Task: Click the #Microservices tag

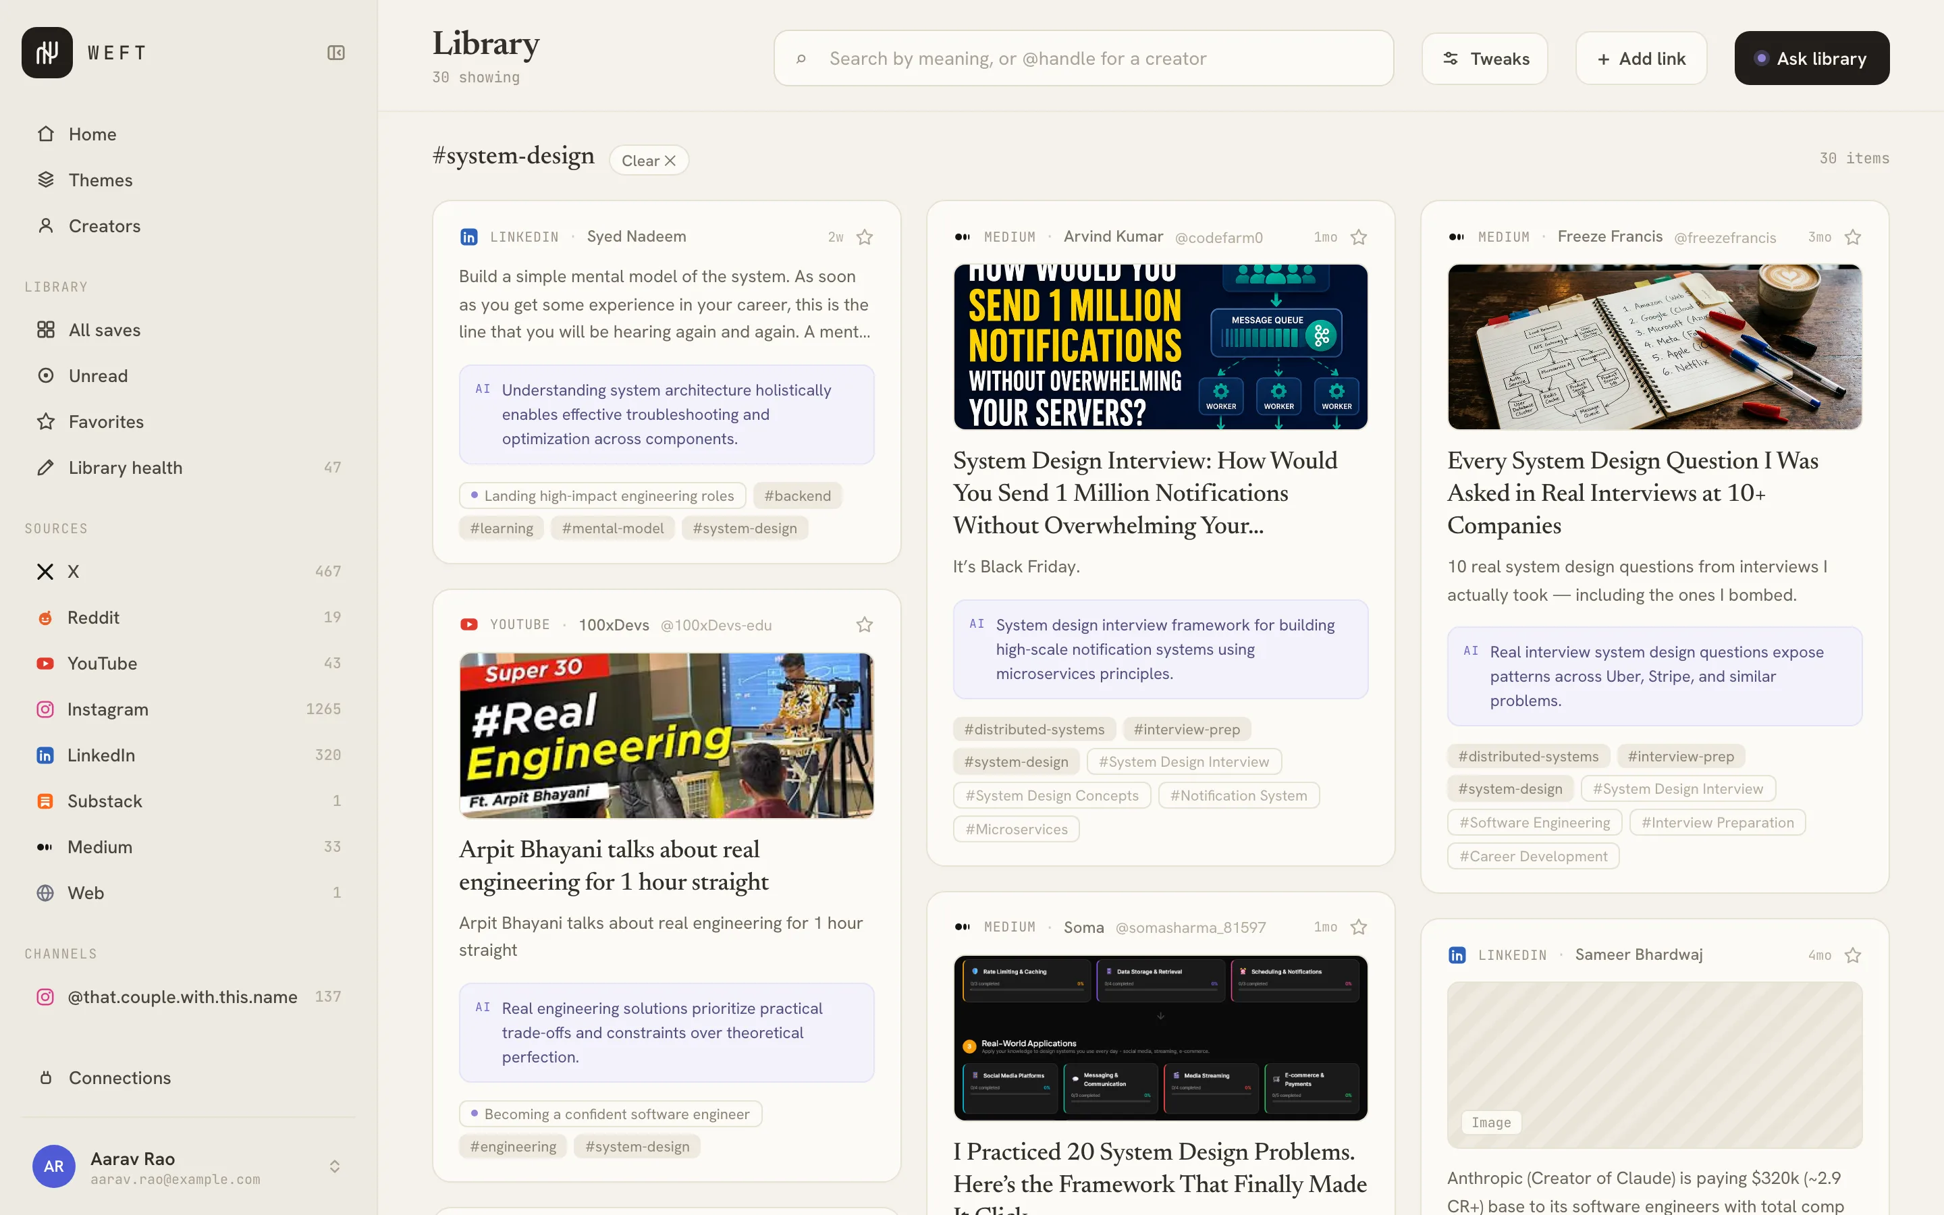Action: 1016,830
